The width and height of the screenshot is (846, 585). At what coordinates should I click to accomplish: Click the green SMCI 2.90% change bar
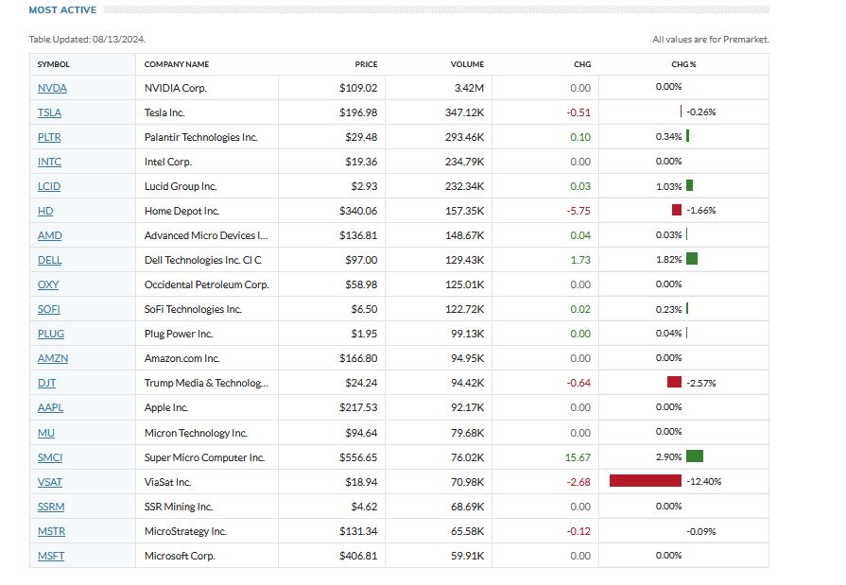(695, 456)
